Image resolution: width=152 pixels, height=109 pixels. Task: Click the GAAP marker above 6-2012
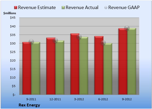point(103,43)
